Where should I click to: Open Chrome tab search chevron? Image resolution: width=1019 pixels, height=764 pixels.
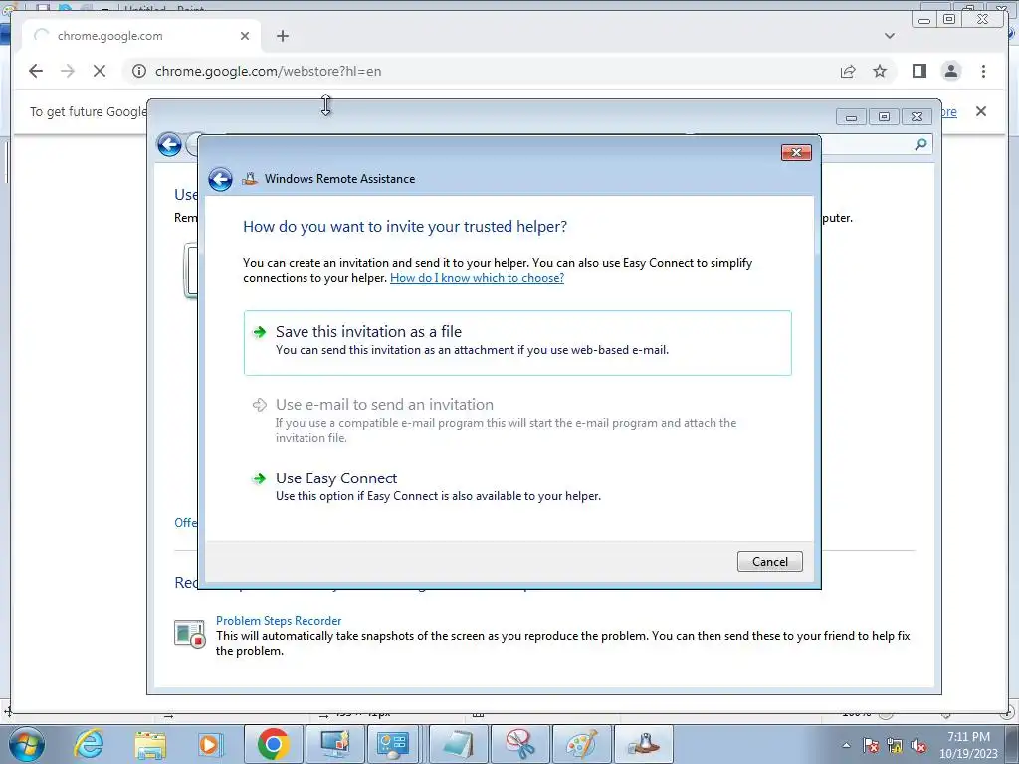click(x=890, y=36)
